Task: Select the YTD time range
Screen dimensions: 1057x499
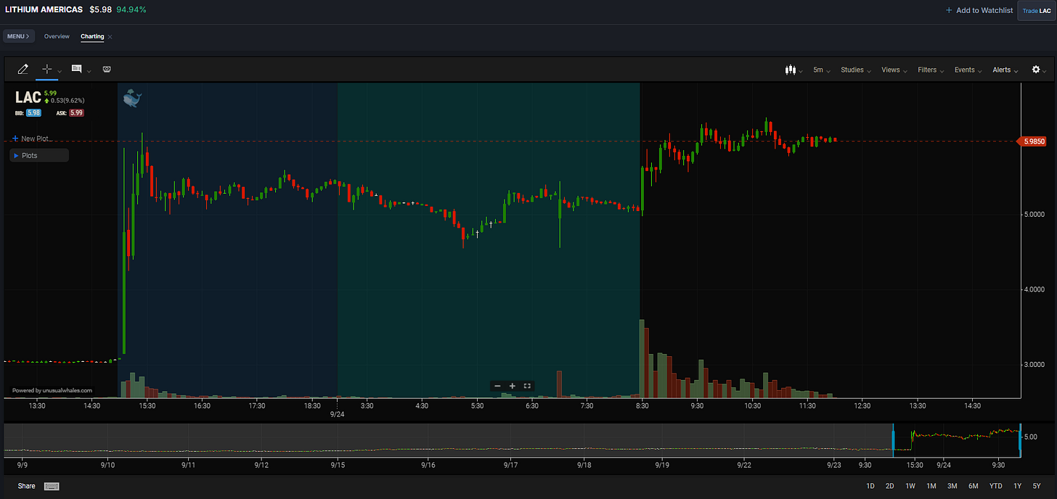Action: click(x=996, y=486)
